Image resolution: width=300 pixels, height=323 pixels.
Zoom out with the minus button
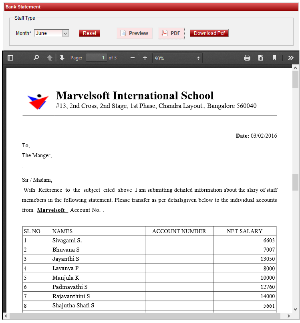coord(133,58)
